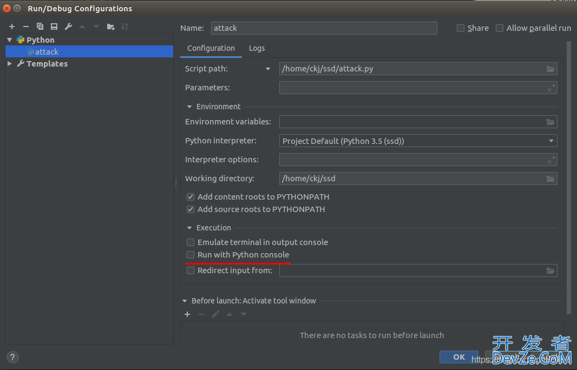Image resolution: width=577 pixels, height=370 pixels.
Task: Add a before launch task
Action: coord(187,314)
